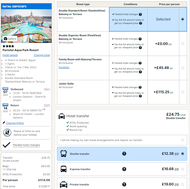
Task: Choose no transfer required option
Action: 183,140
